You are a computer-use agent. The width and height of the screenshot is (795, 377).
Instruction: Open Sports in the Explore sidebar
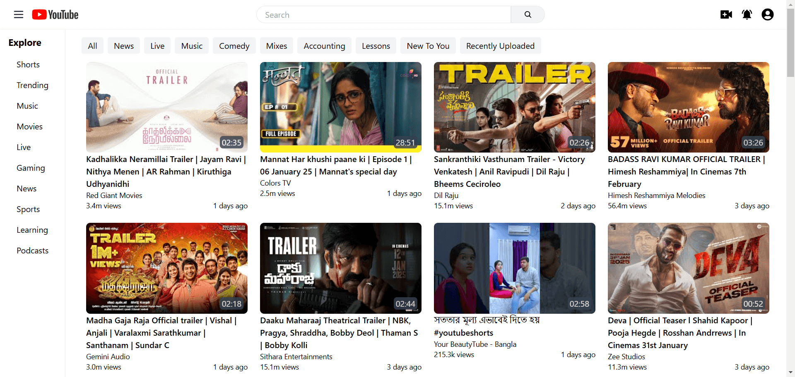point(28,209)
